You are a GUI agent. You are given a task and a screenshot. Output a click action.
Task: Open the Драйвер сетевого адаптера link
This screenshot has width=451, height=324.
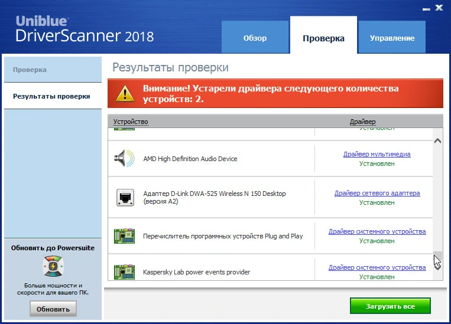click(x=377, y=193)
